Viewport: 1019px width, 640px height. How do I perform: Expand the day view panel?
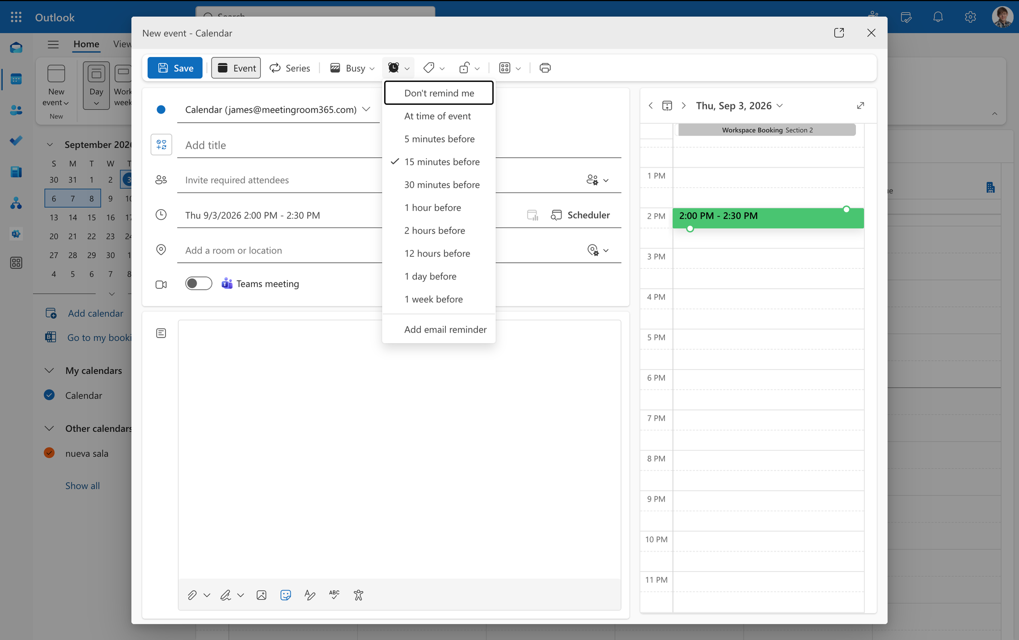(x=861, y=105)
